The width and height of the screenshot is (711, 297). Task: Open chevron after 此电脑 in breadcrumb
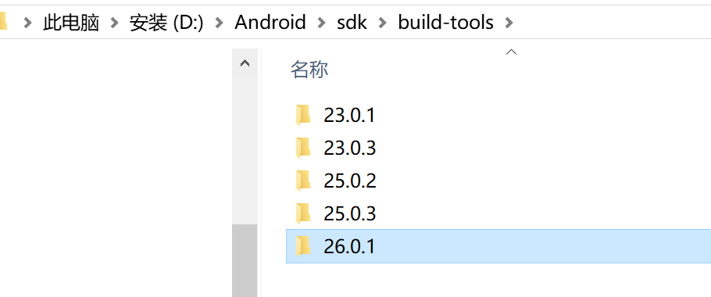[114, 22]
